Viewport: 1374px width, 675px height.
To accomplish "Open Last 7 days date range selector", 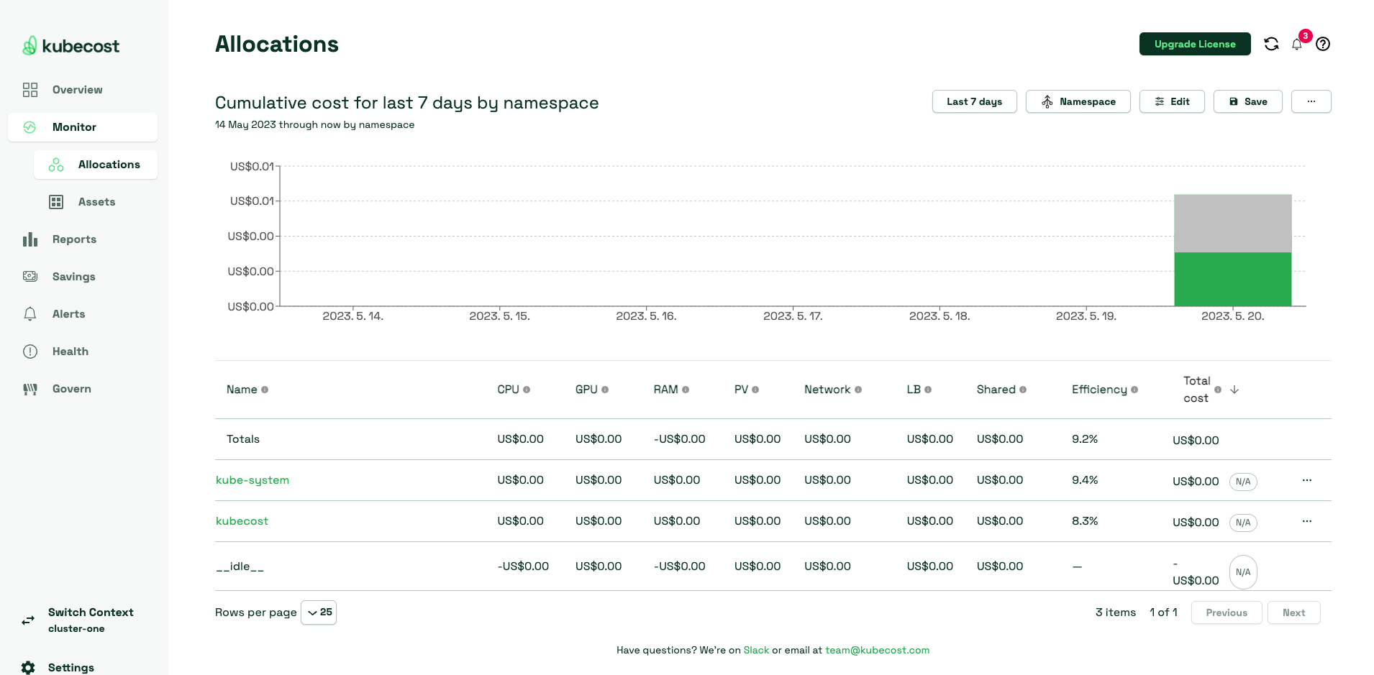I will (x=974, y=101).
